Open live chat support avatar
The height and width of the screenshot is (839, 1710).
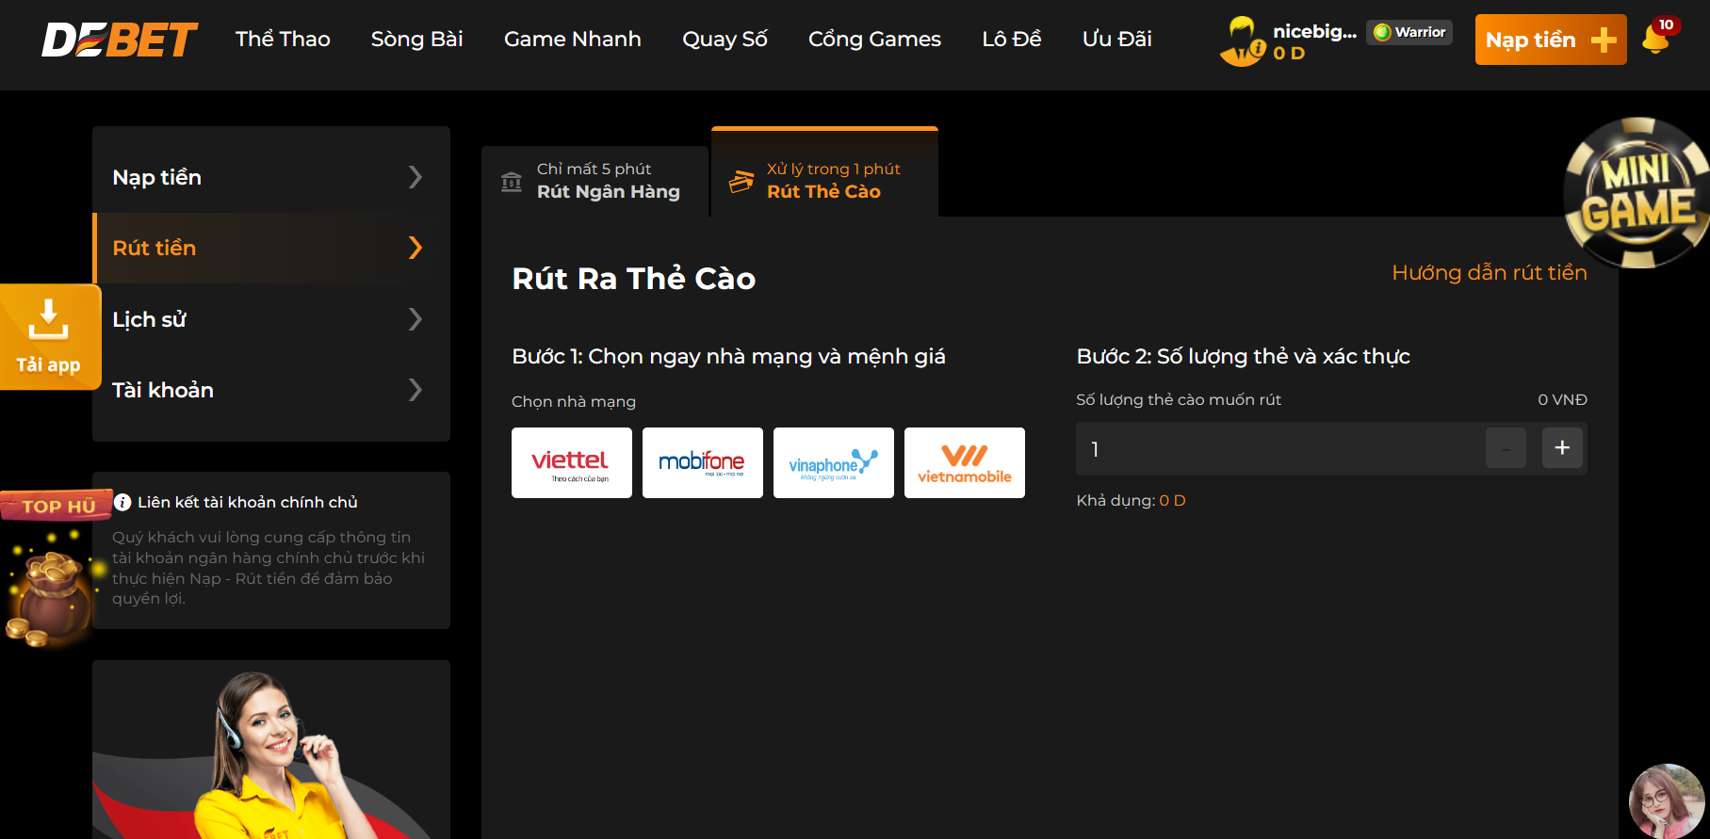1667,800
